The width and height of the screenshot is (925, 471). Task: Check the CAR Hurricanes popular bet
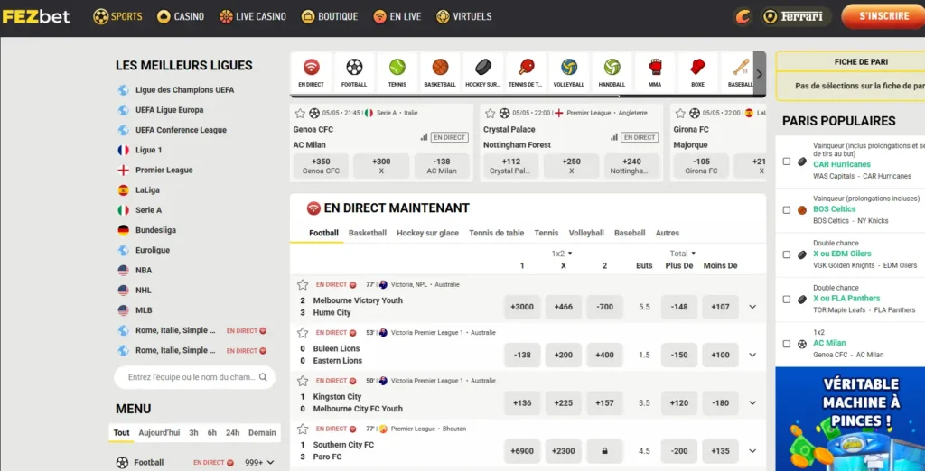(x=787, y=161)
